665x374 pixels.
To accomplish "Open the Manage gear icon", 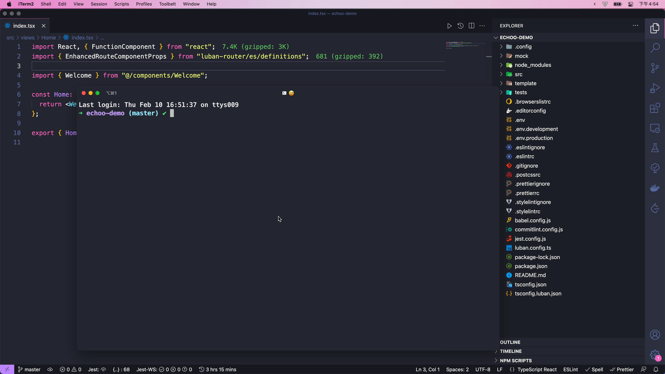I will coord(655,355).
